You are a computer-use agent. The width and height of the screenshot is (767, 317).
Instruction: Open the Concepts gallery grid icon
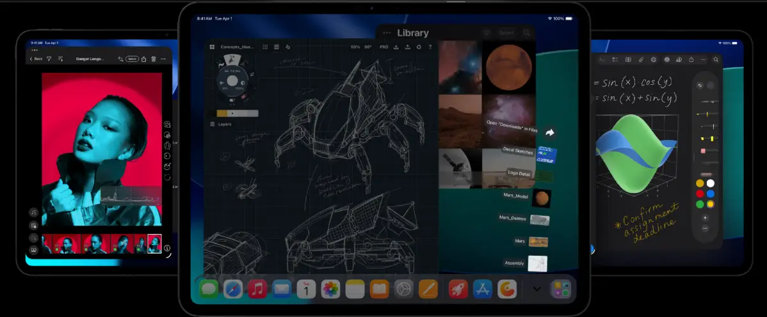[212, 47]
